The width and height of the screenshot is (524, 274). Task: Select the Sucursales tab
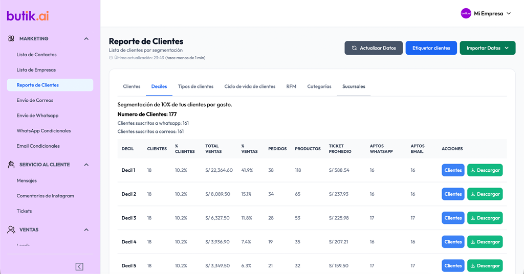354,86
